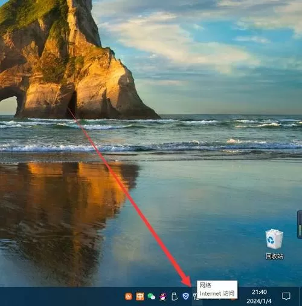Screen dimensions: 302x306
Task: Click the 网络 tooltip title text
Action: pos(205,285)
